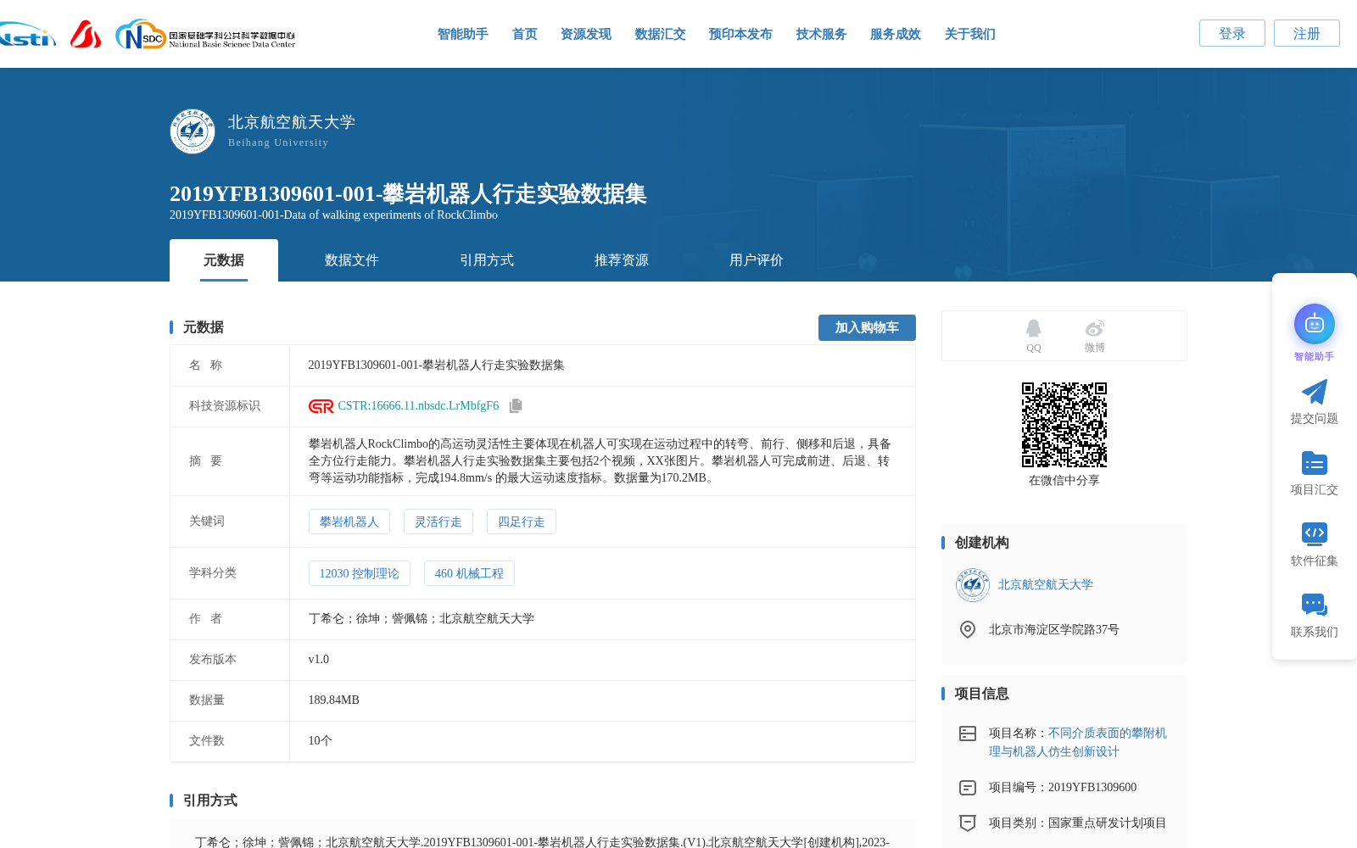
Task: Open the NSDC National Basic Science Data Center logo
Action: tap(205, 35)
